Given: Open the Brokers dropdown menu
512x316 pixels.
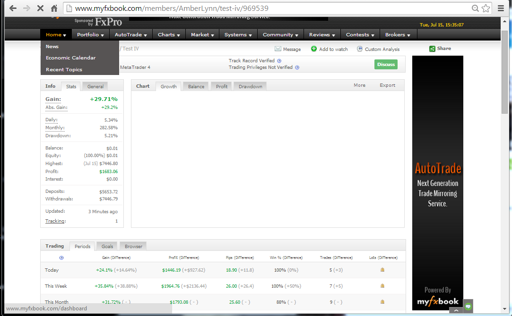Looking at the screenshot, I should (x=398, y=34).
